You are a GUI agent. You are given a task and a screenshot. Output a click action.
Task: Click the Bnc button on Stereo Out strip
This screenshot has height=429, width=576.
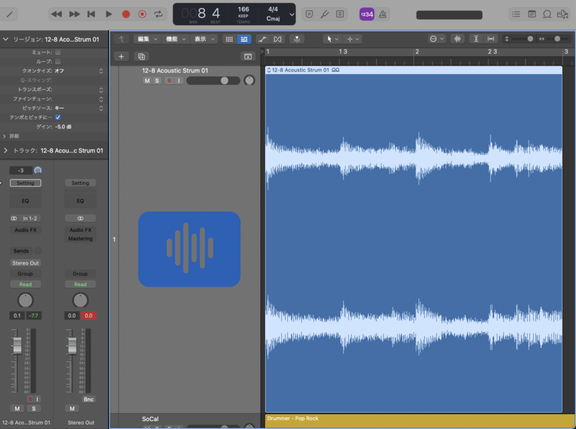pyautogui.click(x=88, y=399)
